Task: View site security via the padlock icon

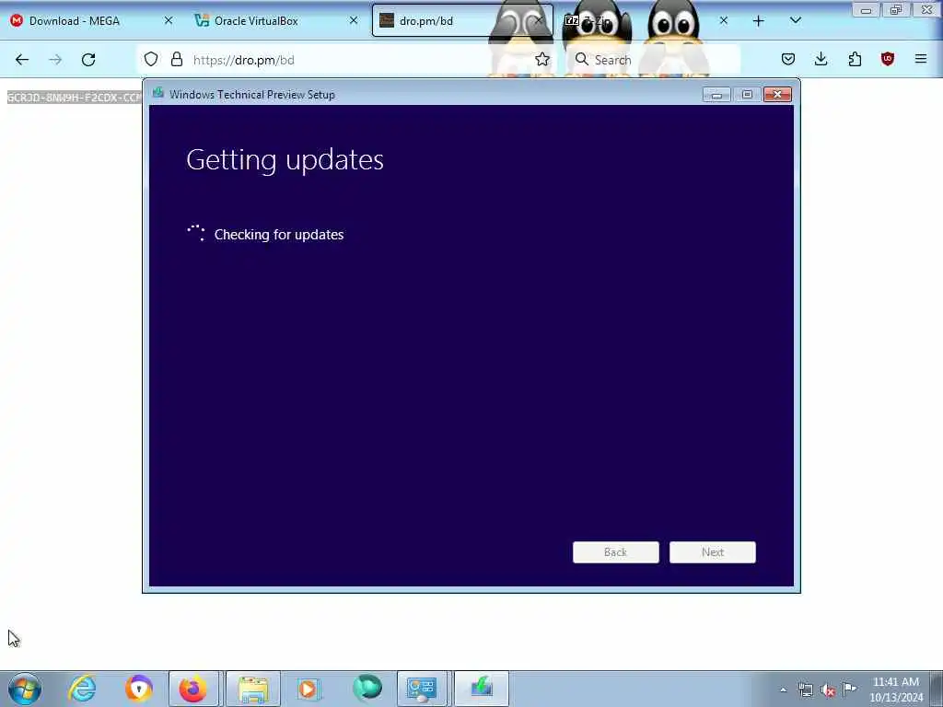Action: tap(176, 60)
